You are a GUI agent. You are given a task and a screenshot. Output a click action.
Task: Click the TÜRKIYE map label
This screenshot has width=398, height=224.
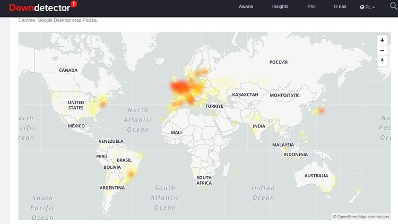click(214, 106)
